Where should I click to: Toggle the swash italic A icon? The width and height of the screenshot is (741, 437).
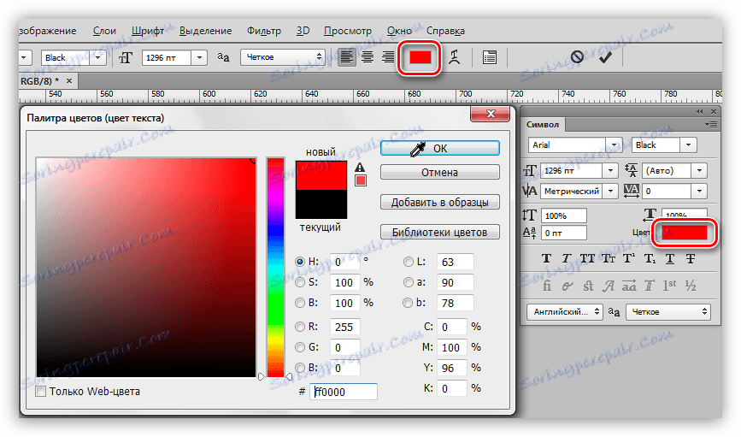(x=609, y=286)
